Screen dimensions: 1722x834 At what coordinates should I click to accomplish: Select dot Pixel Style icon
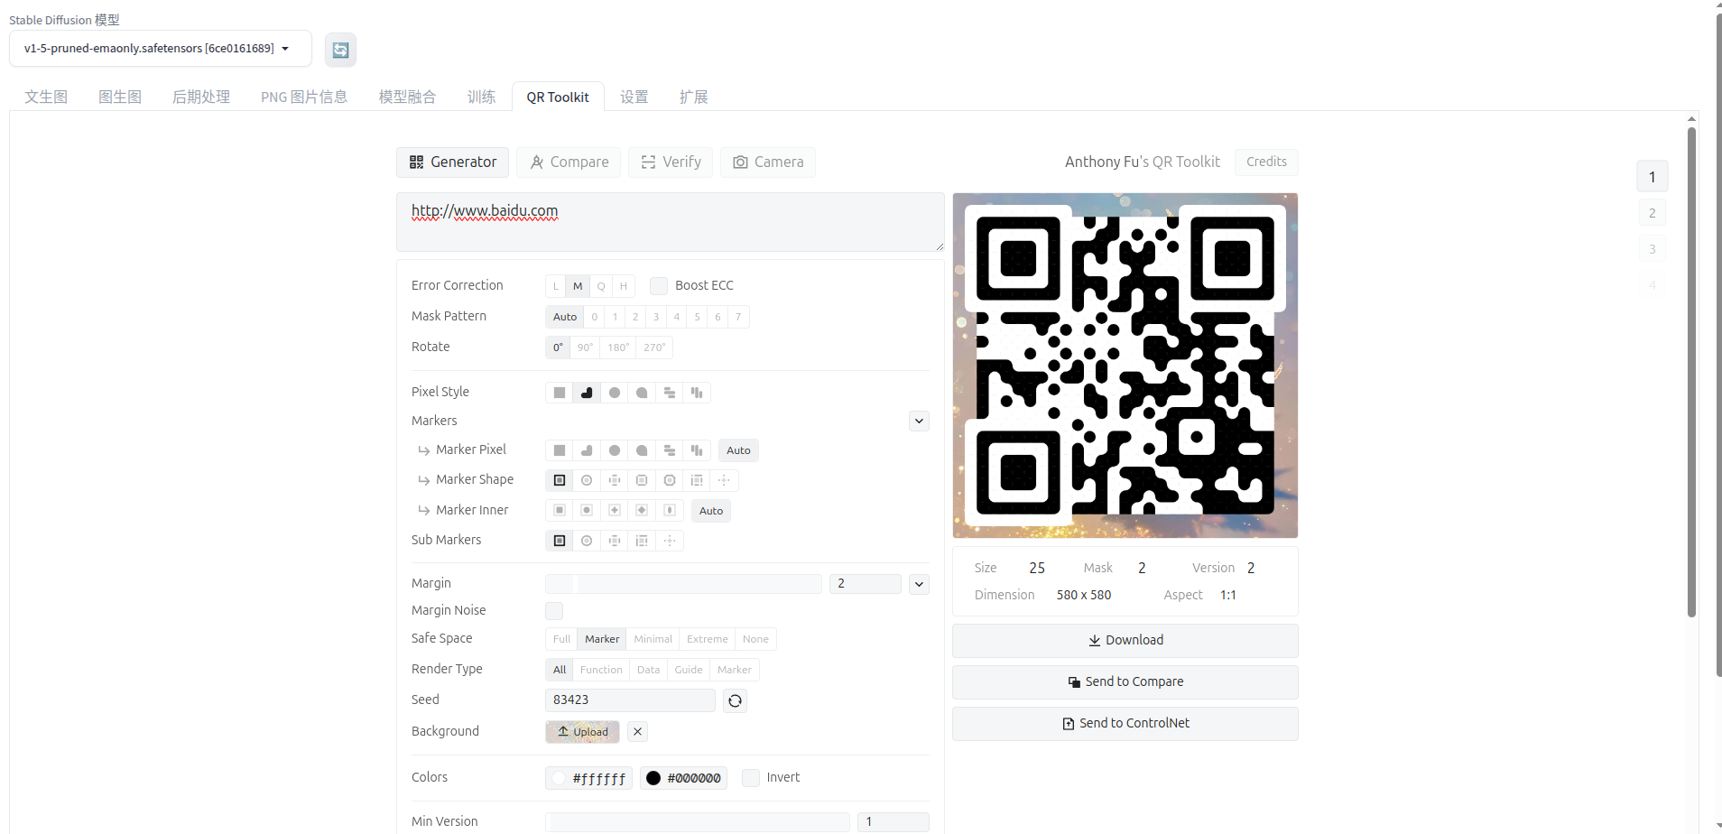pos(615,393)
